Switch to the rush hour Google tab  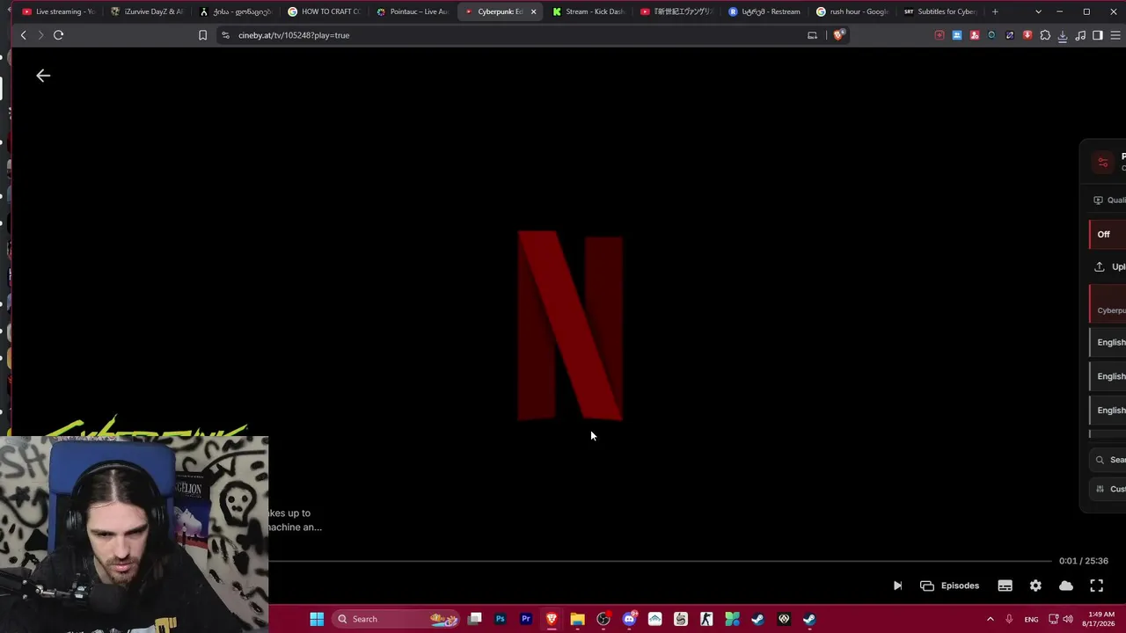(x=852, y=11)
